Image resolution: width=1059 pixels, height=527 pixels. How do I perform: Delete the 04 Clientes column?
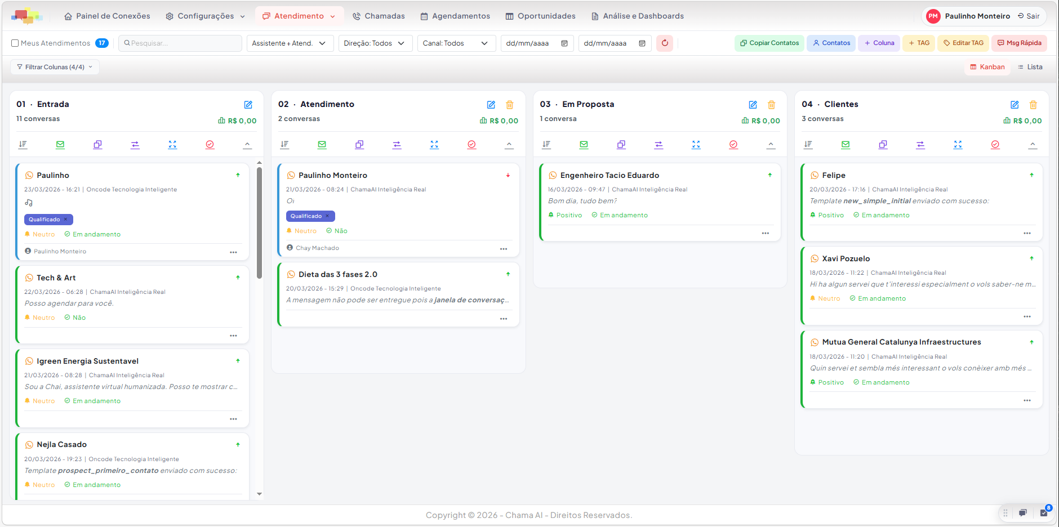[x=1033, y=105]
